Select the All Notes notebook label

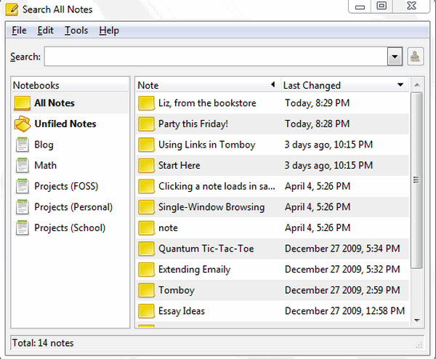coord(54,103)
